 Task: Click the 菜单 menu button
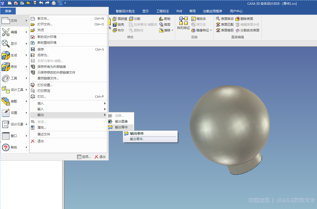tap(8, 11)
